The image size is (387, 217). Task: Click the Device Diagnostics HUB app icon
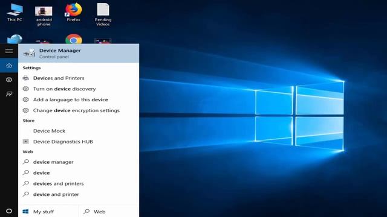coord(25,142)
